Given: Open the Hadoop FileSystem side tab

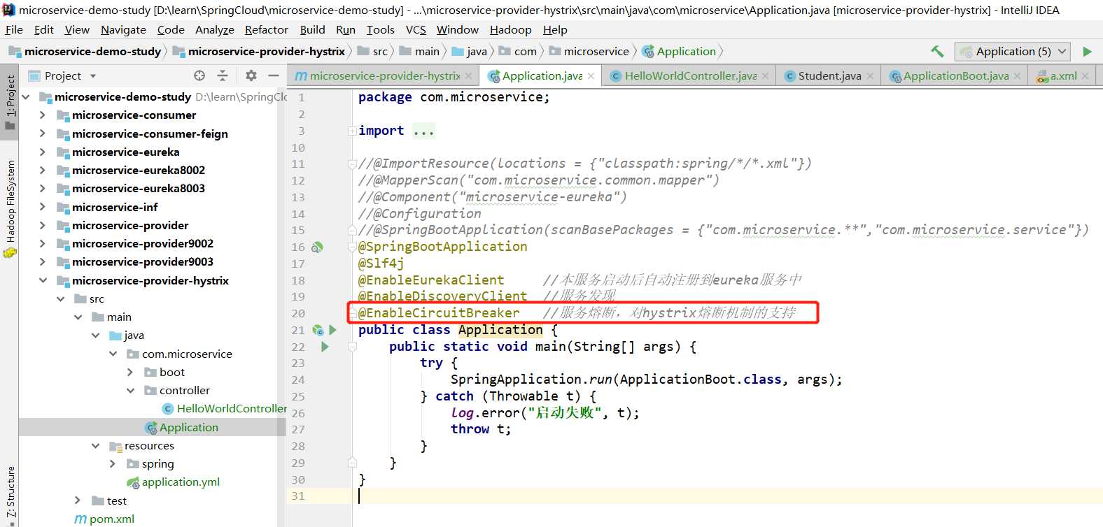Looking at the screenshot, I should pos(10,208).
